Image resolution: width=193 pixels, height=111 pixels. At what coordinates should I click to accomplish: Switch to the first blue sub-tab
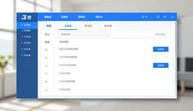point(49,26)
